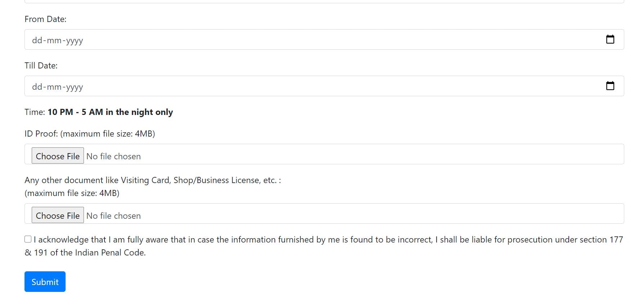Click 'No file chosen' in other document field

(x=113, y=216)
